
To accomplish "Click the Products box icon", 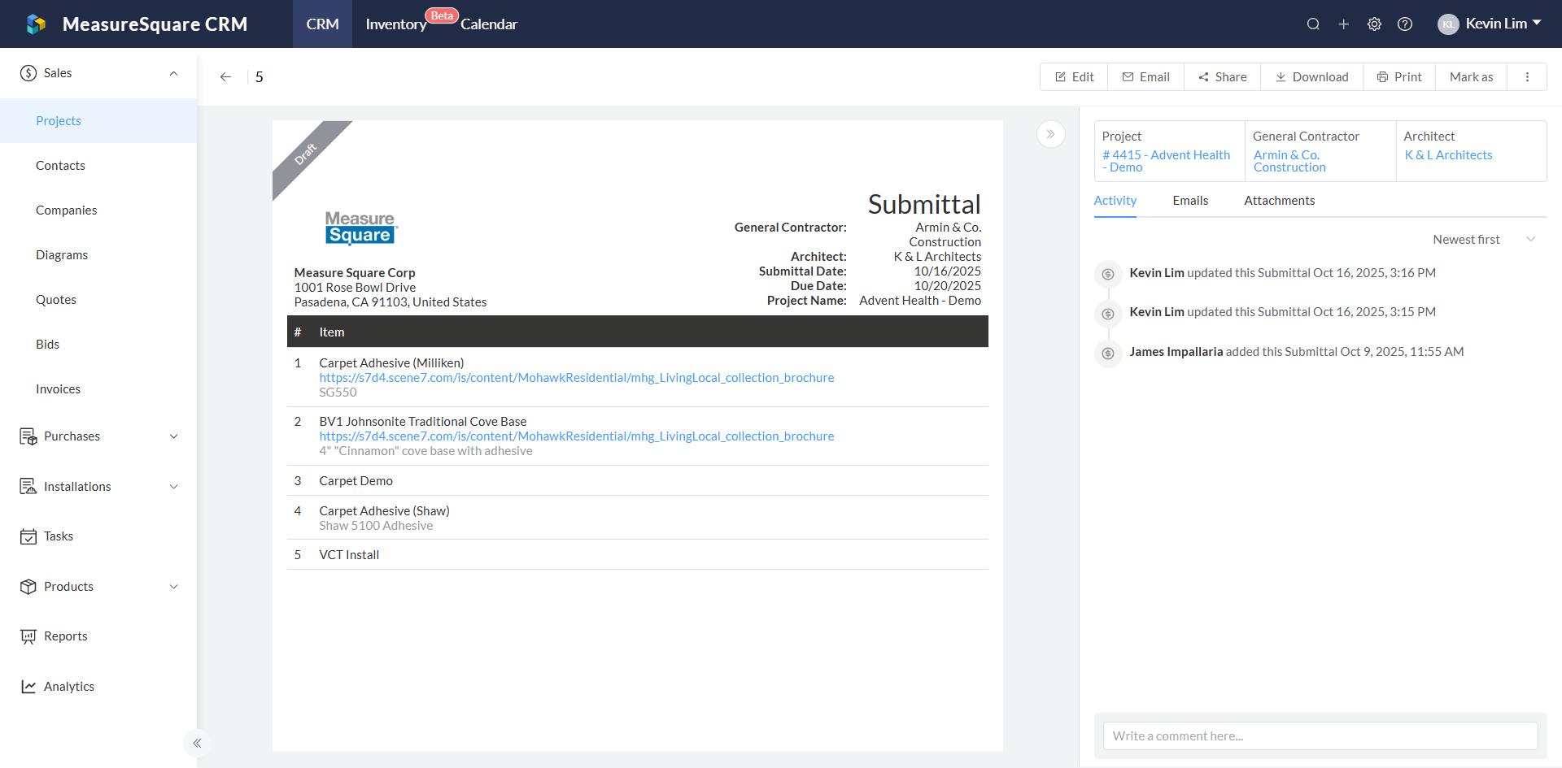I will pos(28,587).
